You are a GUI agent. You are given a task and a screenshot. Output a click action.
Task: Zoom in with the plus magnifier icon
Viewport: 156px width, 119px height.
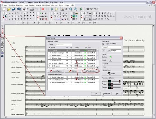pyautogui.click(x=75, y=9)
